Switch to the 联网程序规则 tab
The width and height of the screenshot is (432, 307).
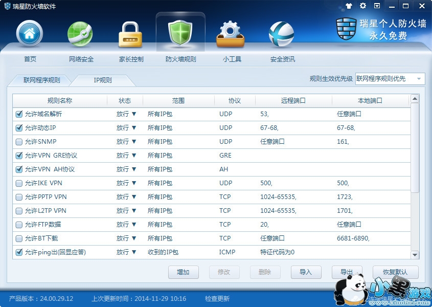[41, 80]
